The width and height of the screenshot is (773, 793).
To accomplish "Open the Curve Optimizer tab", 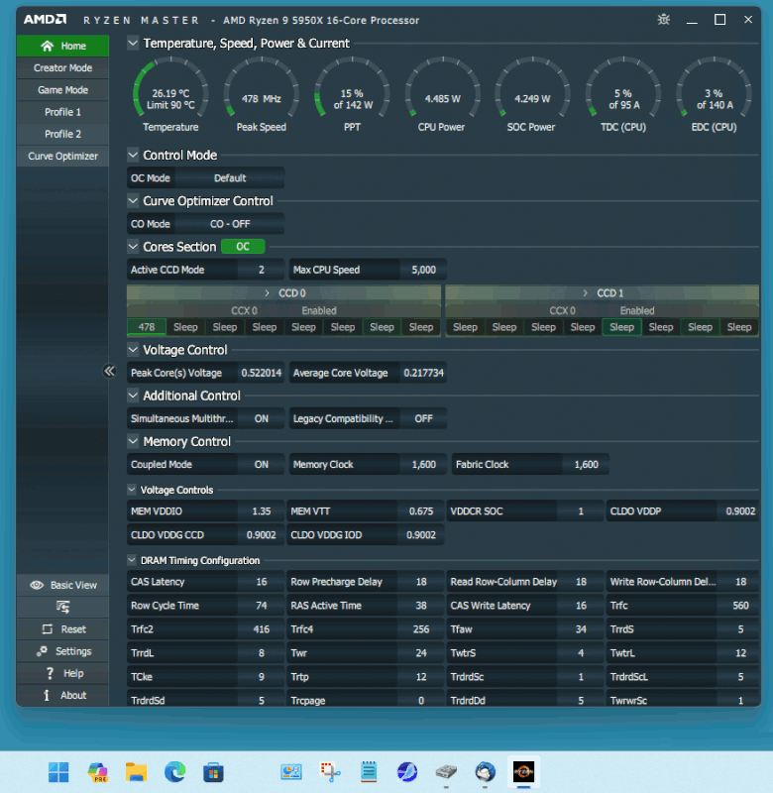I will coord(62,157).
